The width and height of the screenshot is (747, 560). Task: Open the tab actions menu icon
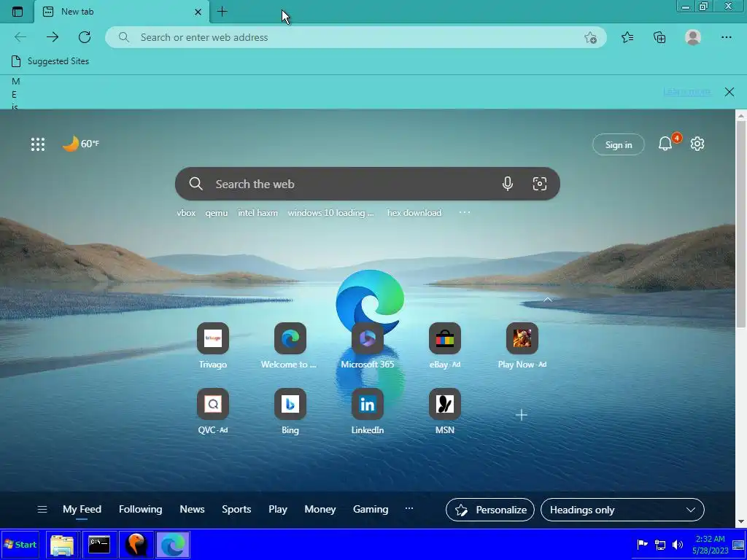(18, 12)
